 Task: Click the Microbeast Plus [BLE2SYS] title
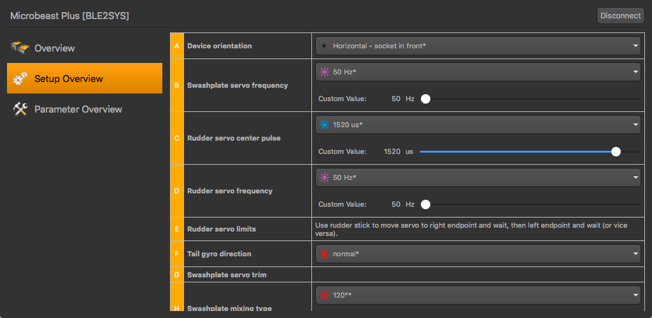pos(69,16)
